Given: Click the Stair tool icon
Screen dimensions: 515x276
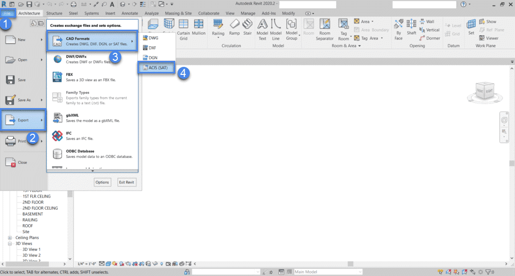Looking at the screenshot, I should pos(247,28).
